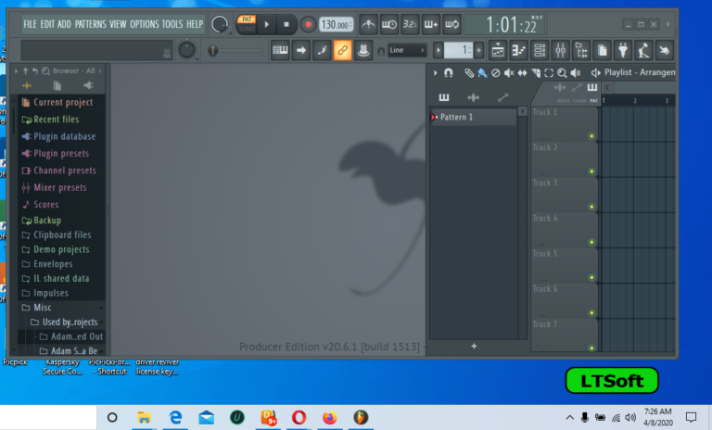Open the EDIT menu

(x=47, y=24)
